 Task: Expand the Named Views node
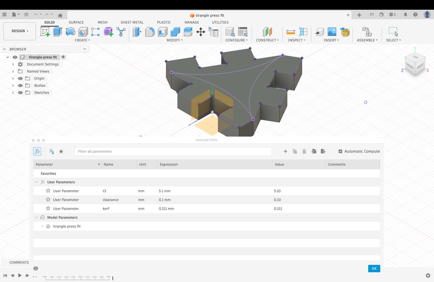(13, 72)
